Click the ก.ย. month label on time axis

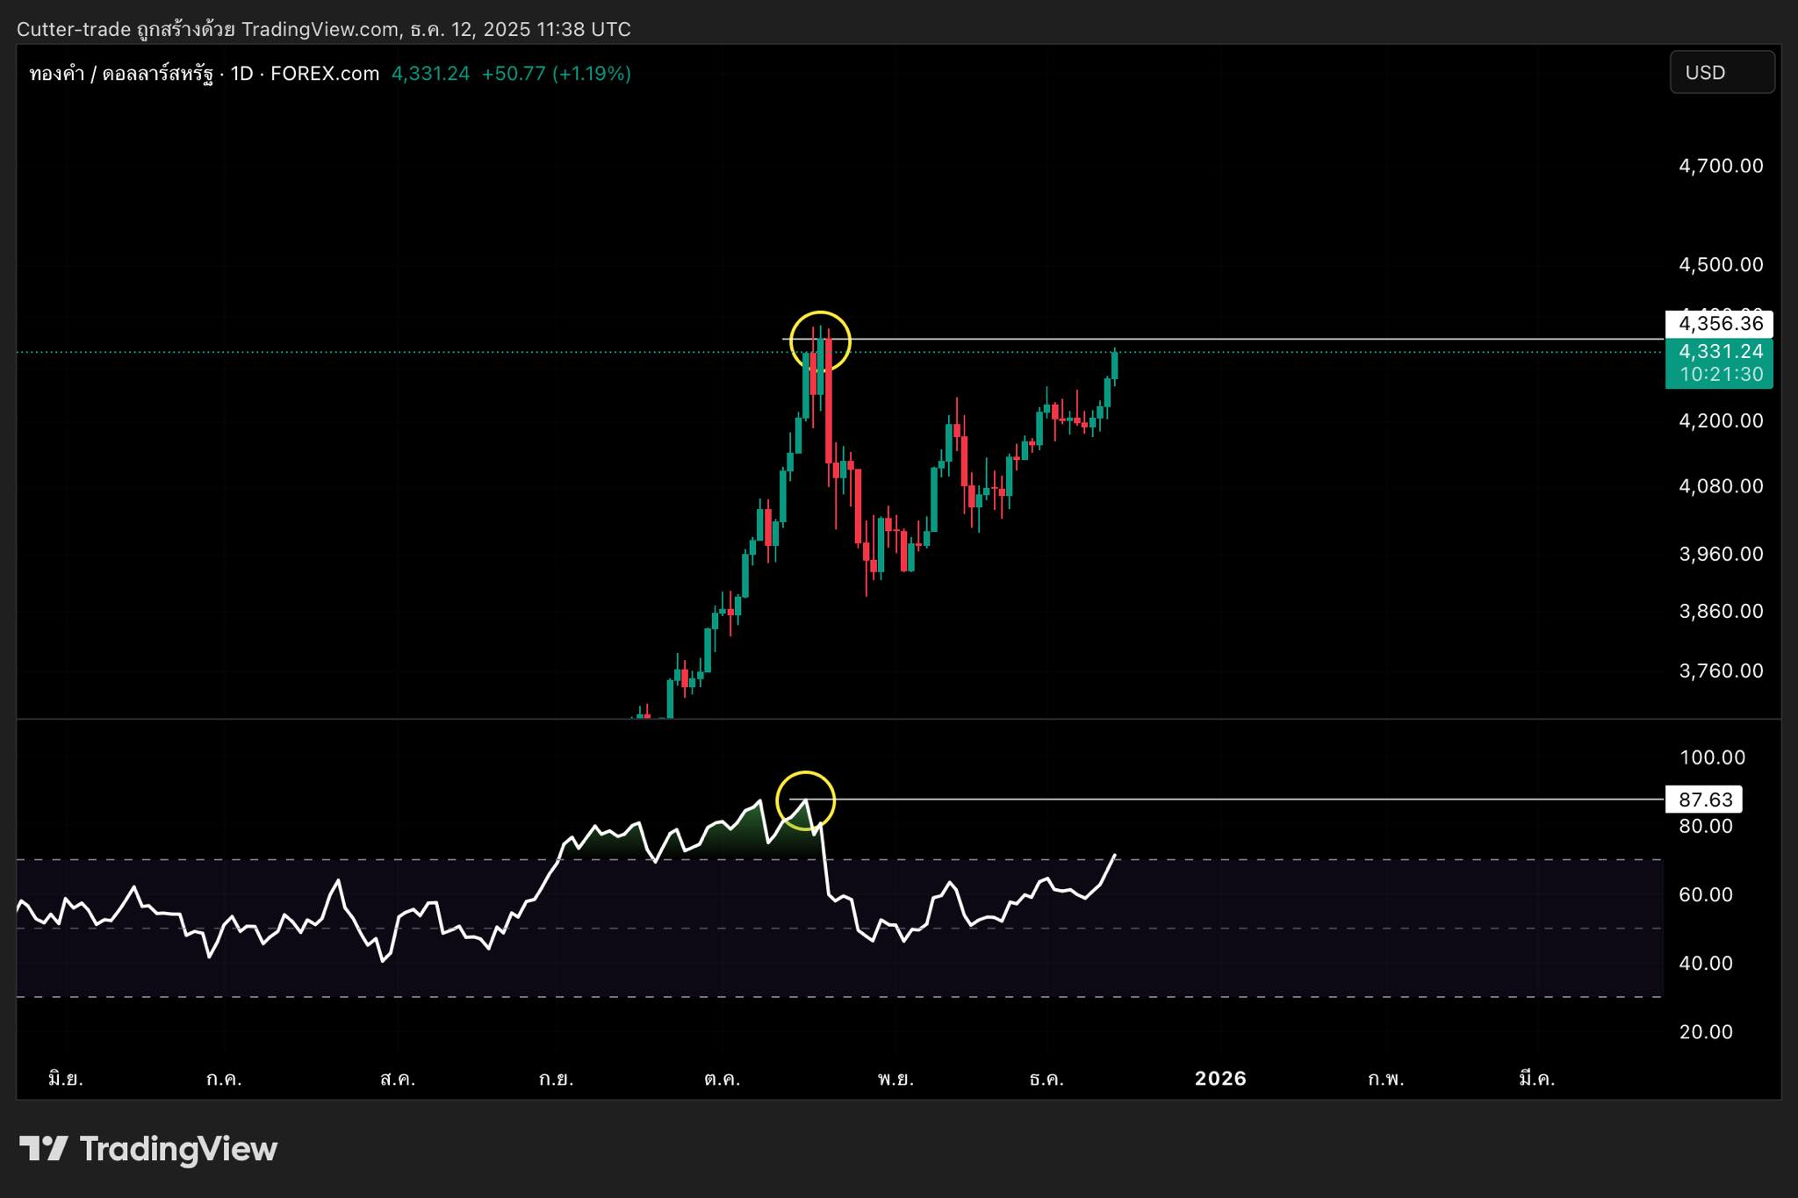pos(556,1079)
